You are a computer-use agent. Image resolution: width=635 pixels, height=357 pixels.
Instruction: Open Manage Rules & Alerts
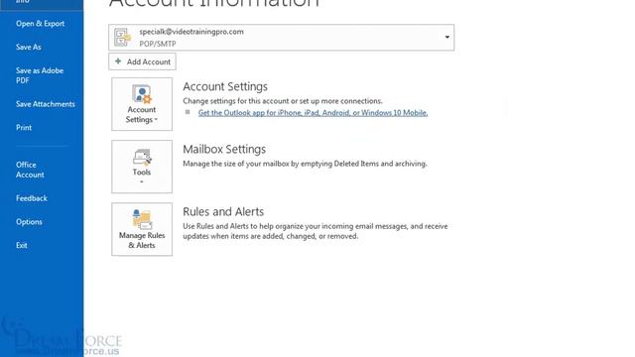[142, 229]
